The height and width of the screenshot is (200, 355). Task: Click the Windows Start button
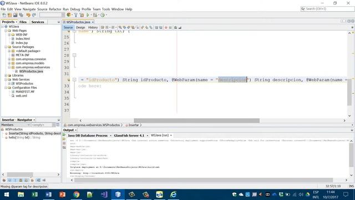(x=7, y=194)
